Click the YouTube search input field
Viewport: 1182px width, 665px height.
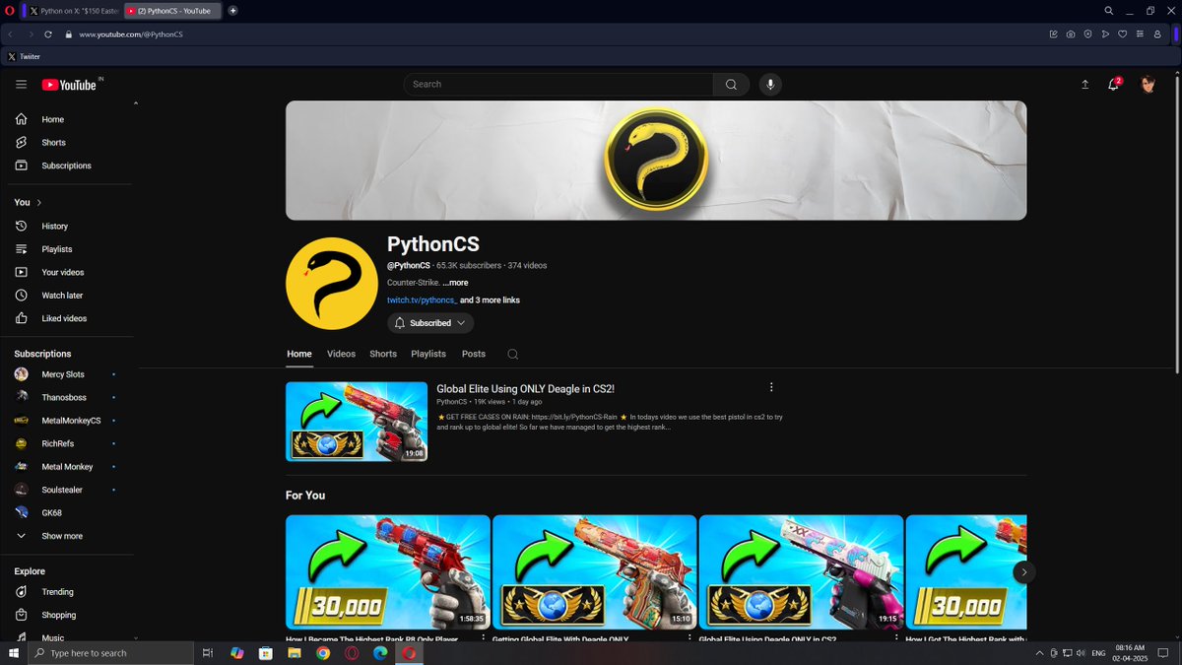point(558,85)
